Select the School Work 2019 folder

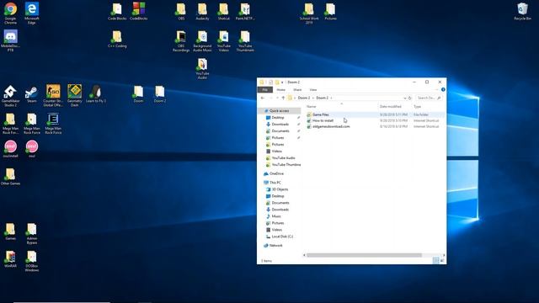coord(309,13)
